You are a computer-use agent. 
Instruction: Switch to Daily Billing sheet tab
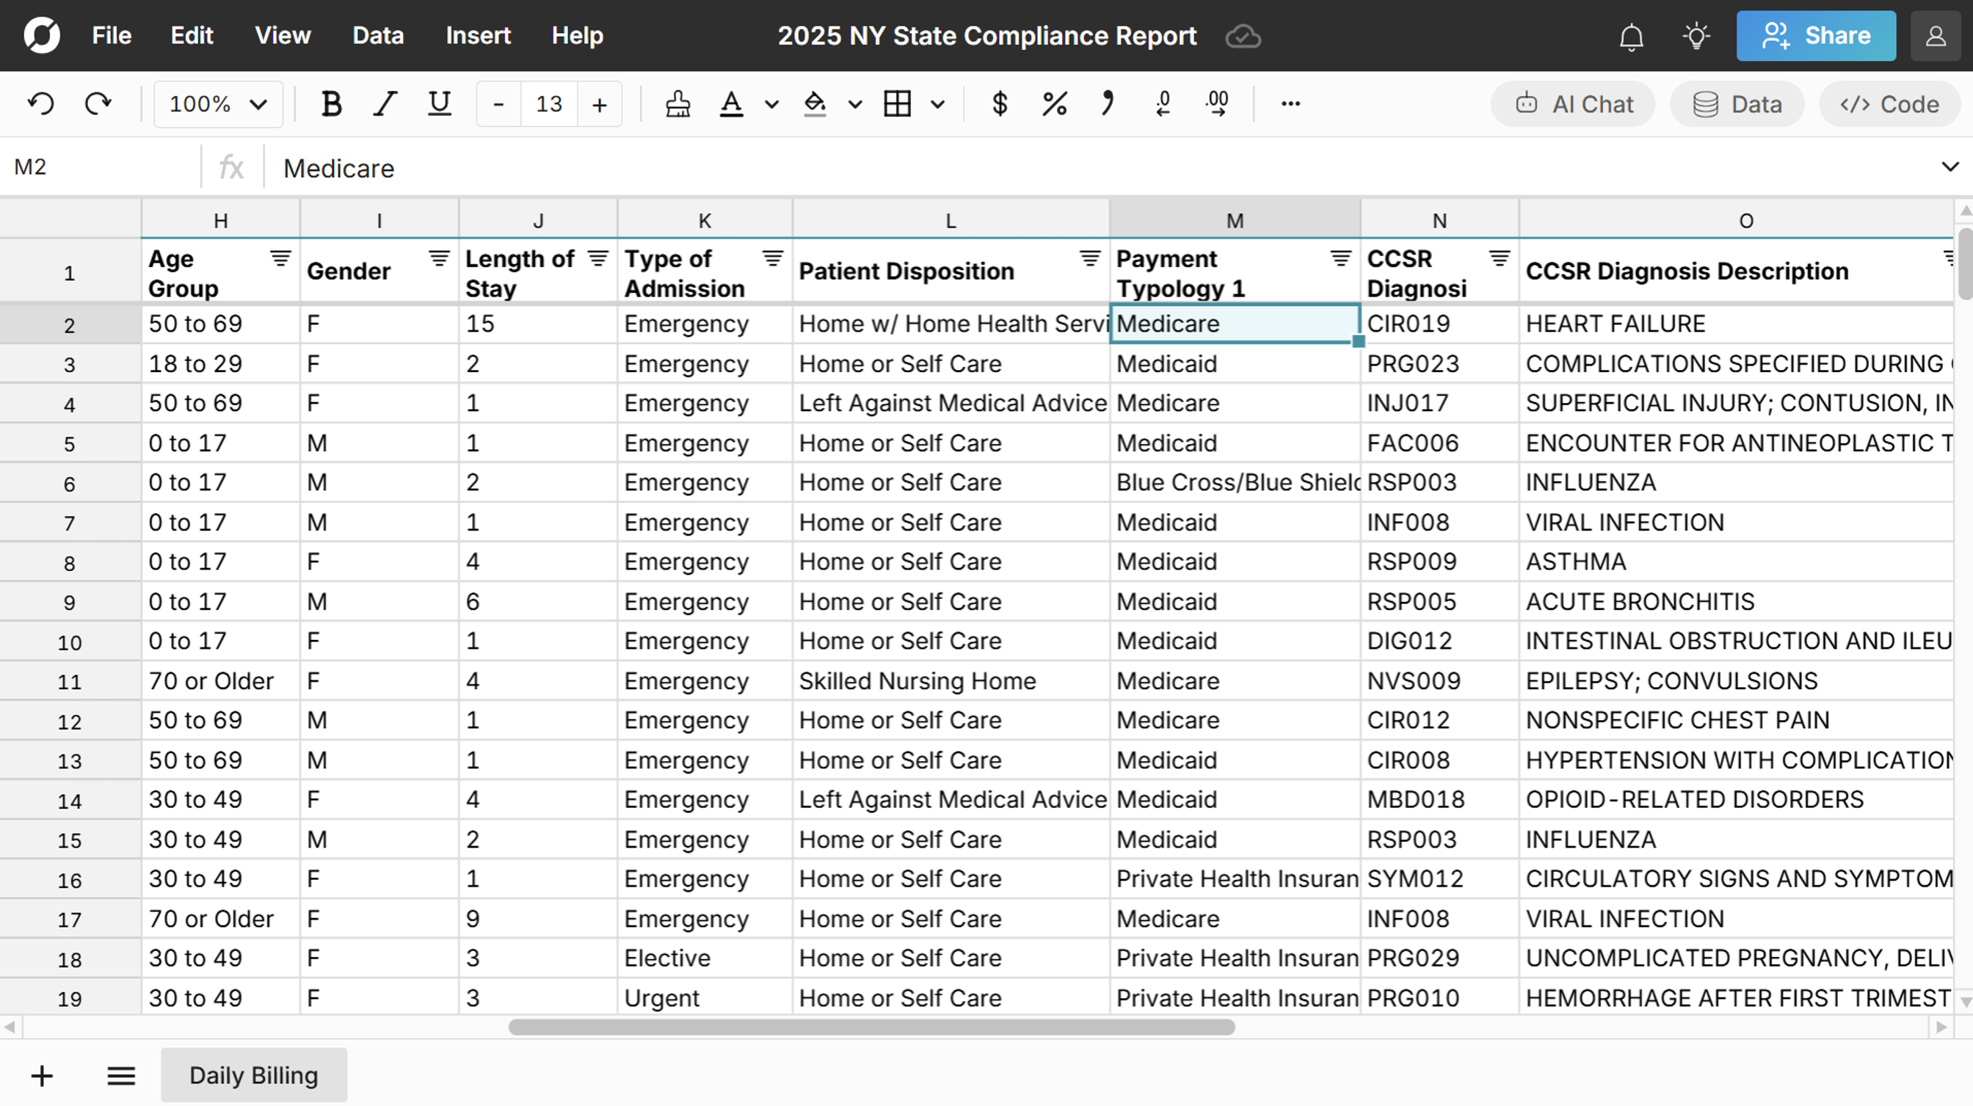[253, 1075]
